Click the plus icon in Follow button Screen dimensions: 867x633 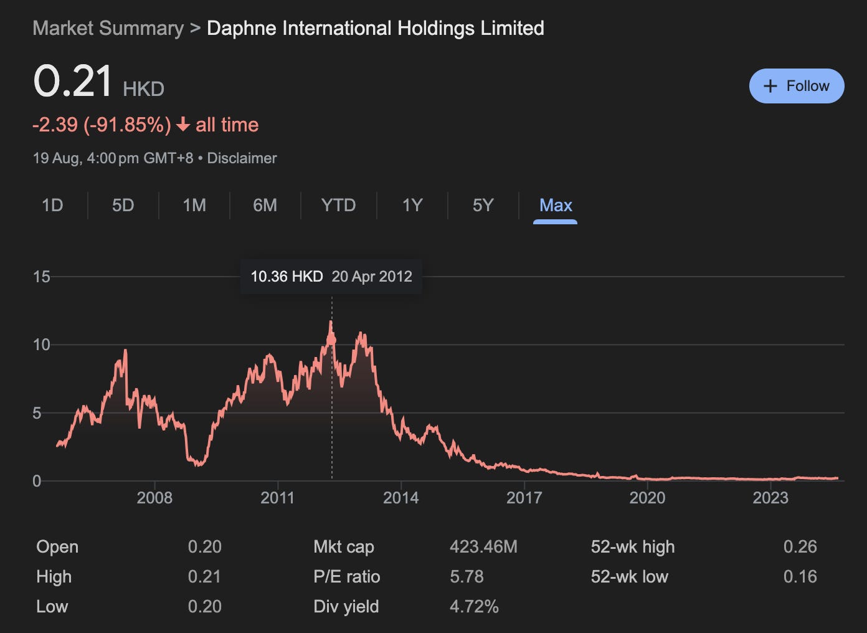(x=770, y=86)
